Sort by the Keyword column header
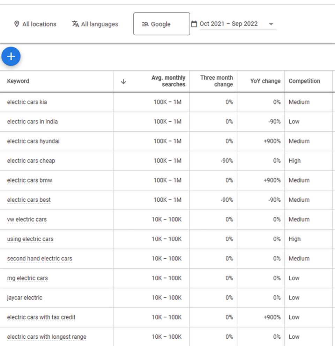 click(x=18, y=81)
